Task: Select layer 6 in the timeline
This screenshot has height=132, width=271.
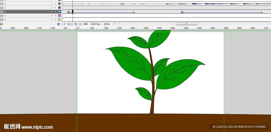Action: (x=31, y=4)
